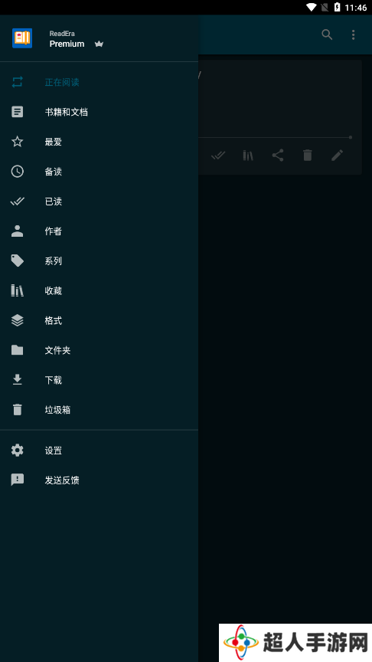The image size is (372, 662).
Task: Mark book as read with double-check icon
Action: pyautogui.click(x=218, y=156)
